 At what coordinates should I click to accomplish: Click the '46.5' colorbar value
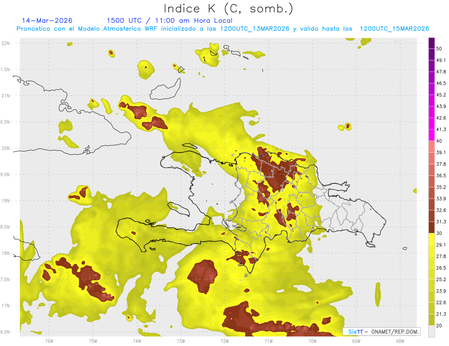441,83
